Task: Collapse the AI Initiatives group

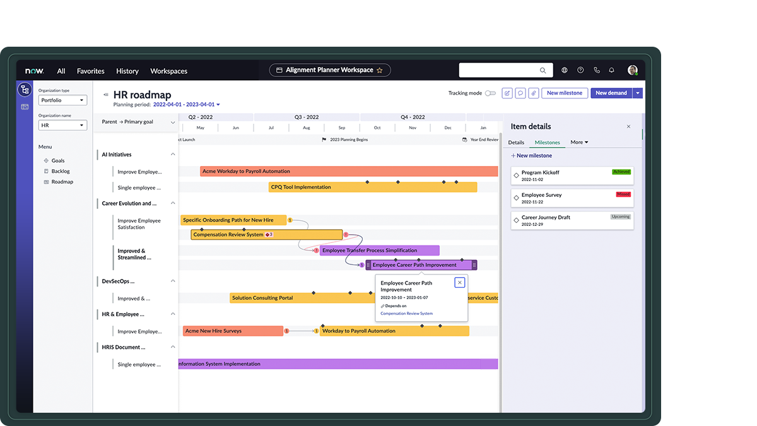Action: click(173, 155)
